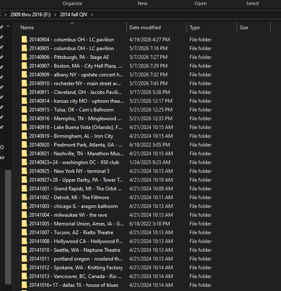Click folder icon for 20140909 albany NY

24,75
